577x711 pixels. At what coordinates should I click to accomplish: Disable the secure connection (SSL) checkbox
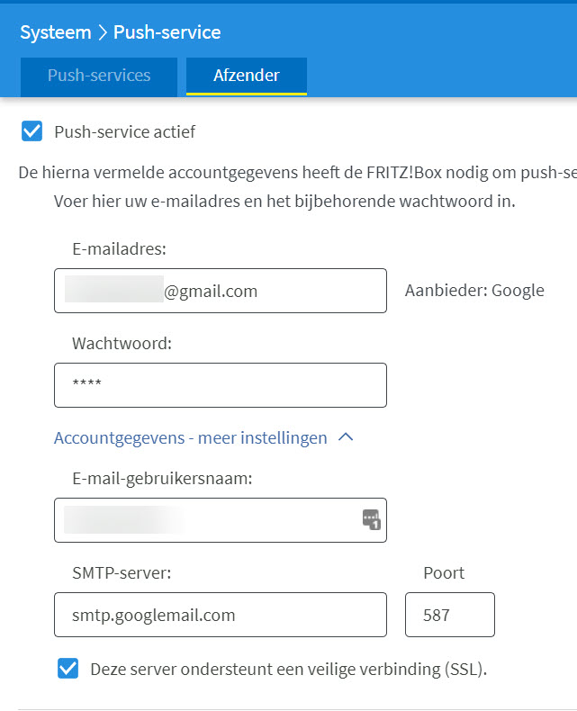[68, 669]
